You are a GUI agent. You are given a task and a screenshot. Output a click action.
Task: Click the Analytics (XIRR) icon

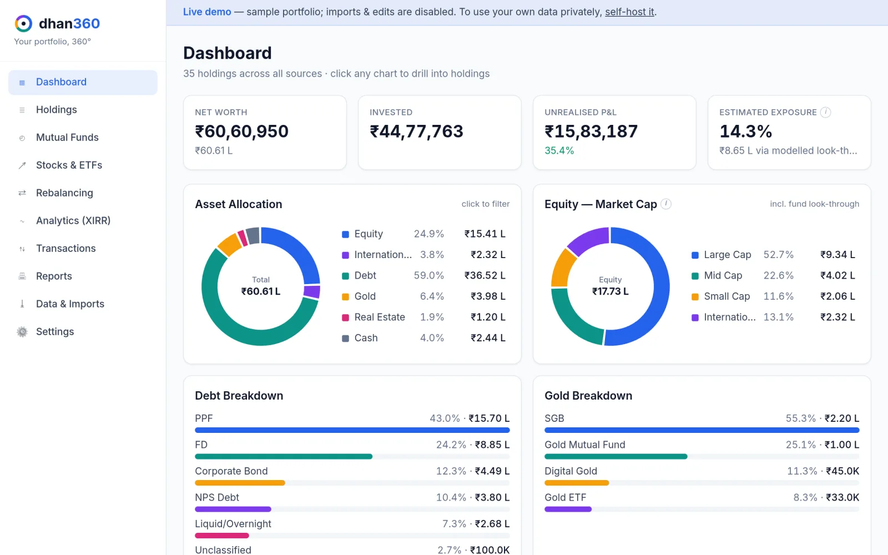click(22, 221)
